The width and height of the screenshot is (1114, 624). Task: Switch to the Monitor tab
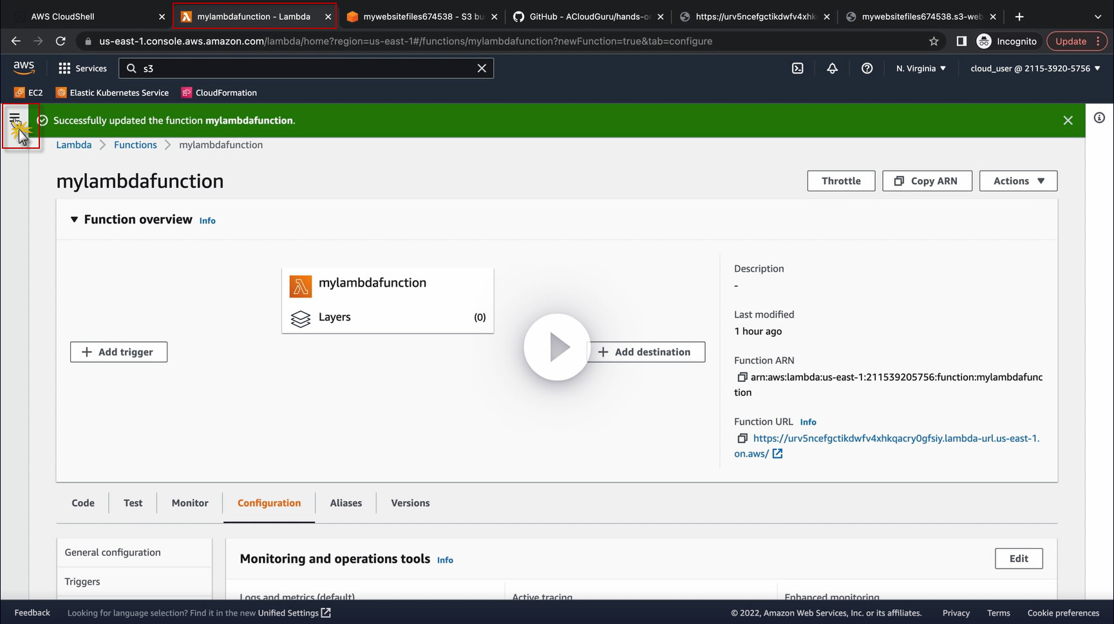pyautogui.click(x=190, y=503)
